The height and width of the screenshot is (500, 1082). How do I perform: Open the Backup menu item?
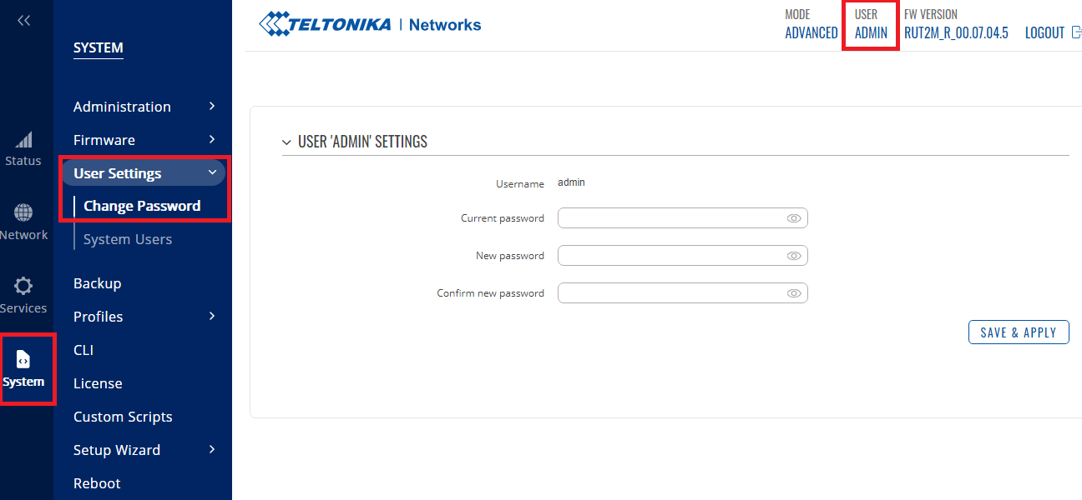click(x=98, y=283)
